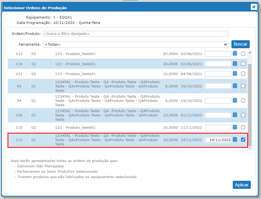Click the empty date field for order 93

(218, 86)
